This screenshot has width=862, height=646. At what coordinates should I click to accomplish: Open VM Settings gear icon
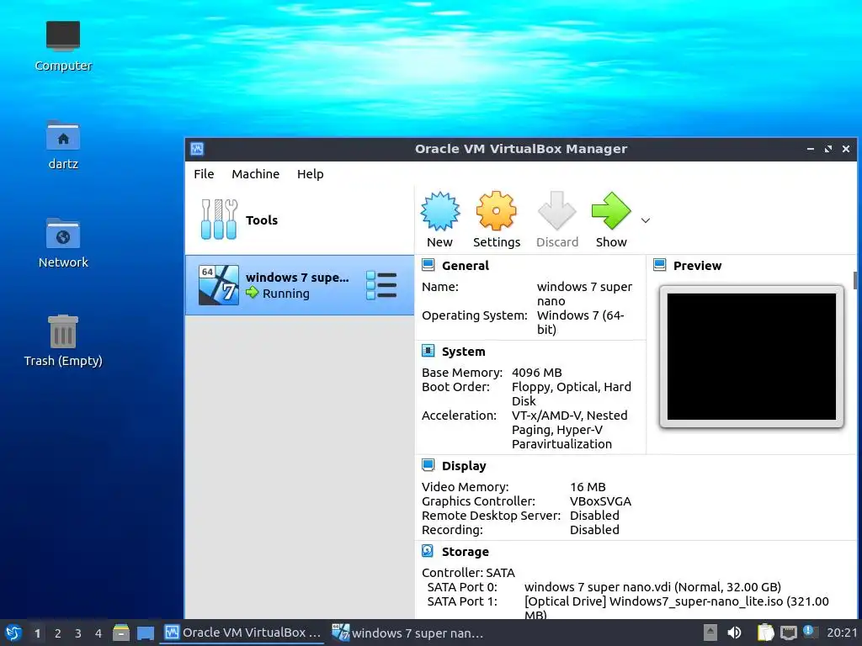[496, 211]
